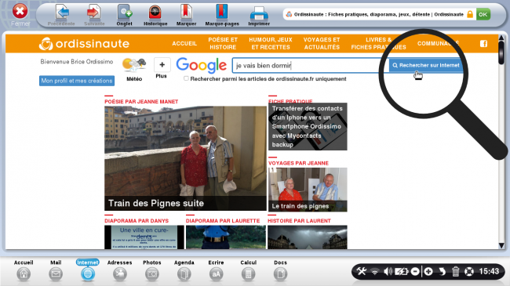The height and width of the screenshot is (286, 510).
Task: Open the Calcul calculator app
Action: coord(248,274)
